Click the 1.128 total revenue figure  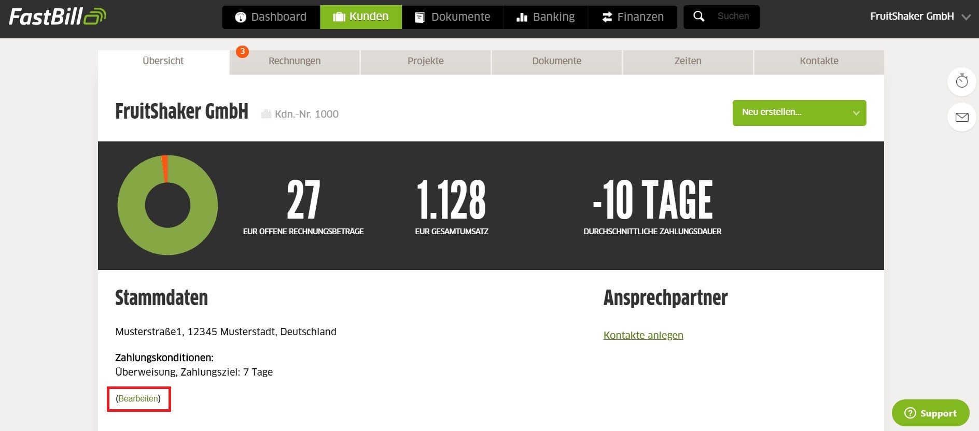point(451,200)
